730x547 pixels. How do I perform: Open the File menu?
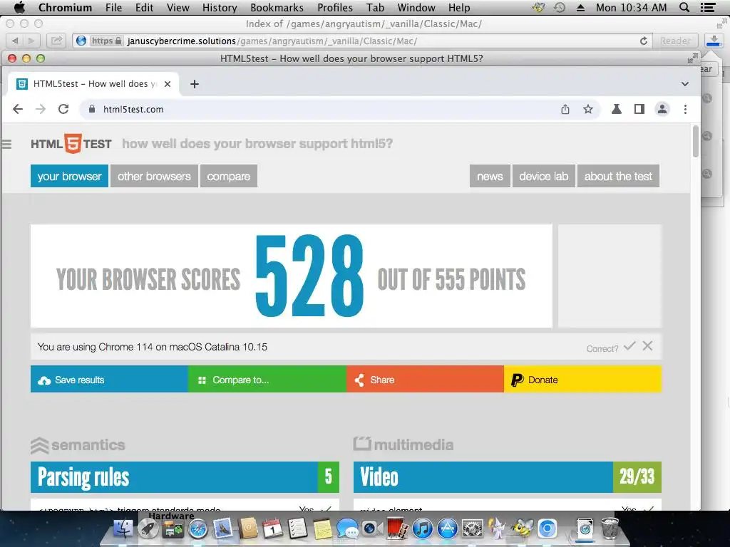tap(113, 7)
